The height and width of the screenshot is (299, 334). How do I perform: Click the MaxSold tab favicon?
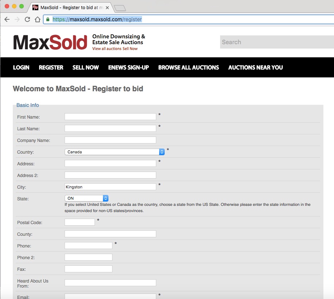coord(35,8)
